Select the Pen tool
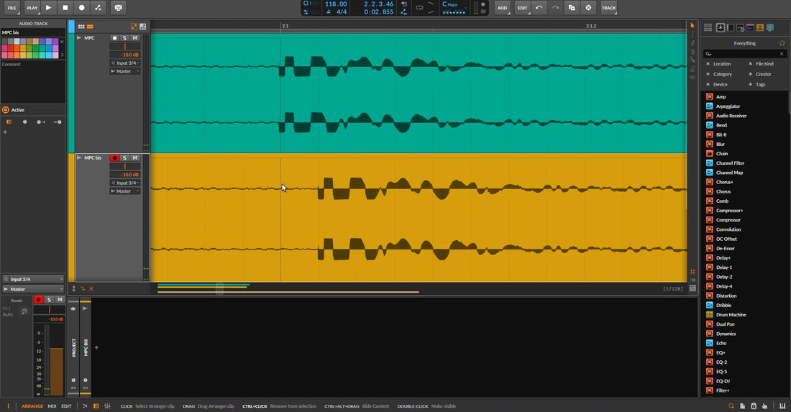This screenshot has height=412, width=791. (x=692, y=43)
